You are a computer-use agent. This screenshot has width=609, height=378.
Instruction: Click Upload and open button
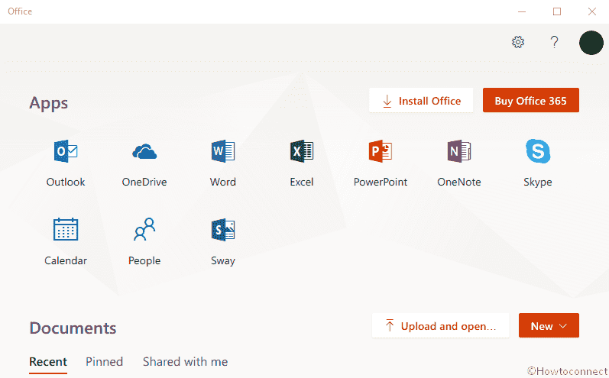pyautogui.click(x=440, y=325)
